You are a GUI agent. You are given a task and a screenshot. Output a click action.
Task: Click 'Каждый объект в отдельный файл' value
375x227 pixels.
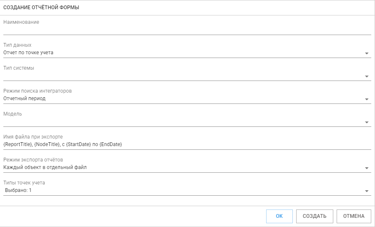pyautogui.click(x=45, y=167)
